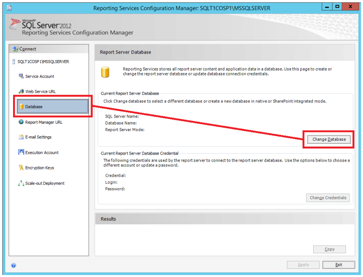Minimize the Configuration Manager window
The height and width of the screenshot is (277, 363).
(327, 7)
